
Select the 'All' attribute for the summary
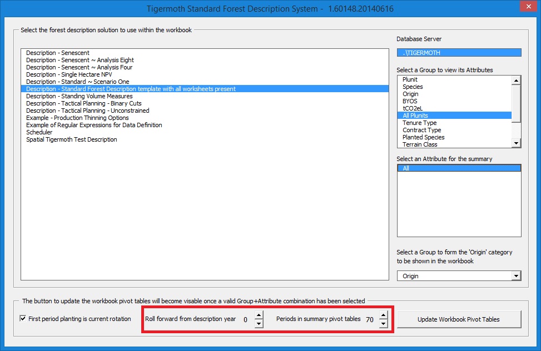tap(459, 168)
